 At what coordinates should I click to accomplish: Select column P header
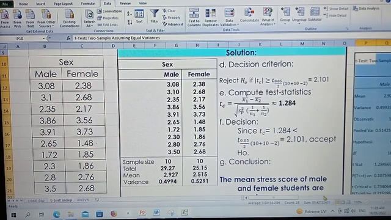(x=365, y=43)
